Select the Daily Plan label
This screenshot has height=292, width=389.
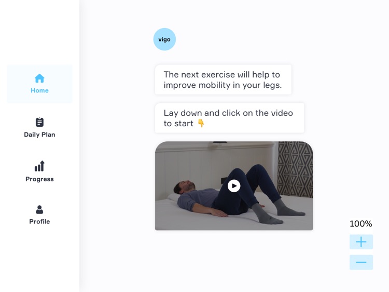coord(39,135)
